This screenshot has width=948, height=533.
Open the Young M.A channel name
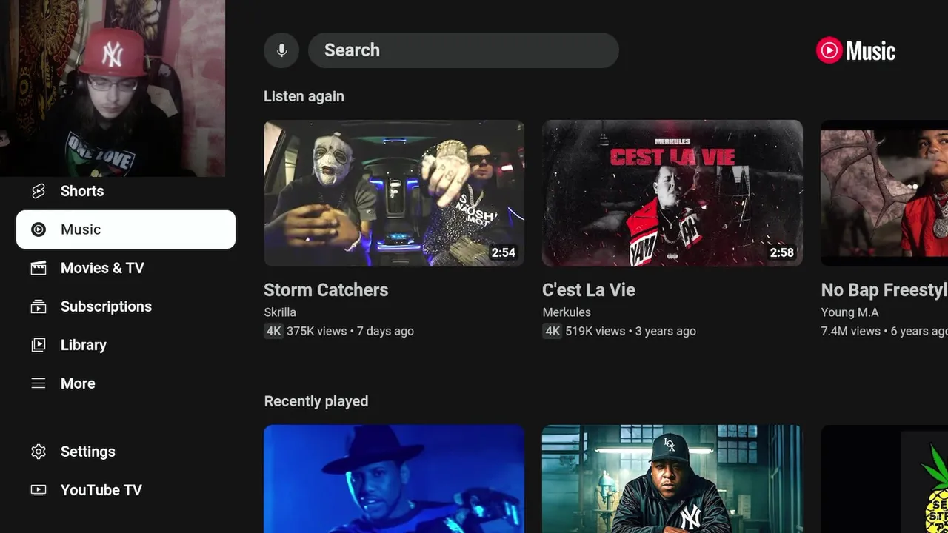click(849, 312)
